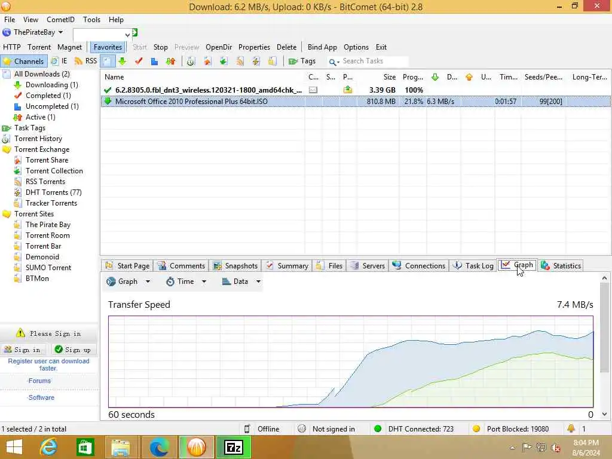Screen dimensions: 612x459
Task: Open the Tags button in toolbar
Action: click(x=302, y=62)
